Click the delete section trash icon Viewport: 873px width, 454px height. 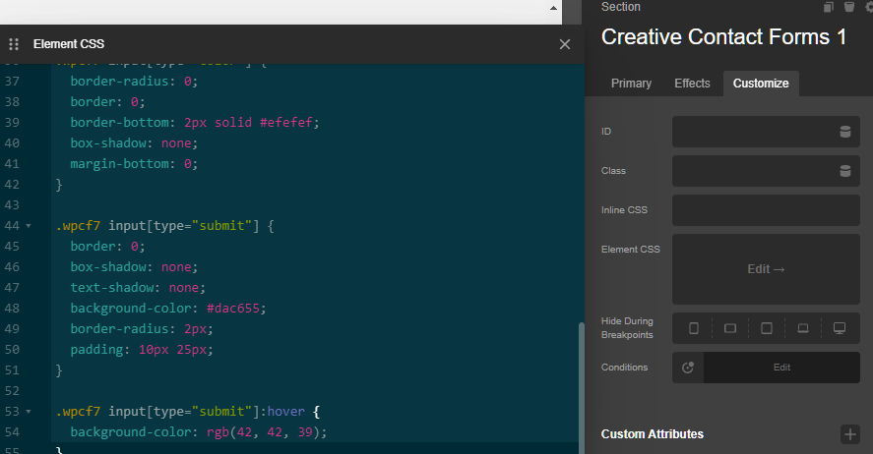click(848, 8)
